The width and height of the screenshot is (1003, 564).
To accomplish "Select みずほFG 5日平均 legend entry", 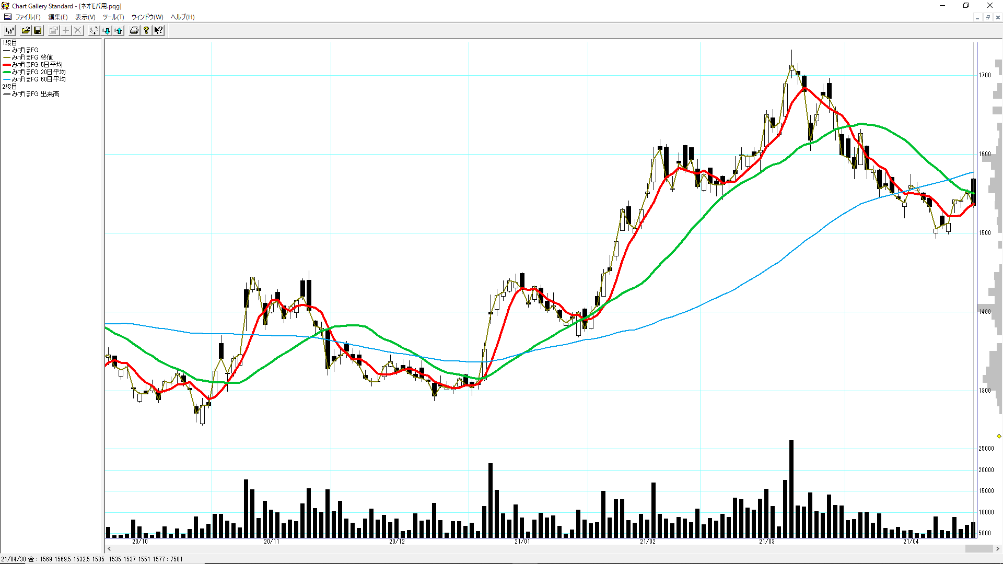I will tap(37, 64).
